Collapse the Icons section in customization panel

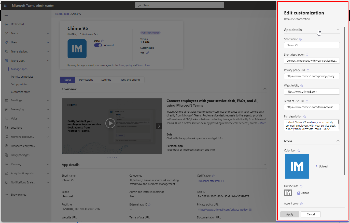[x=338, y=141]
